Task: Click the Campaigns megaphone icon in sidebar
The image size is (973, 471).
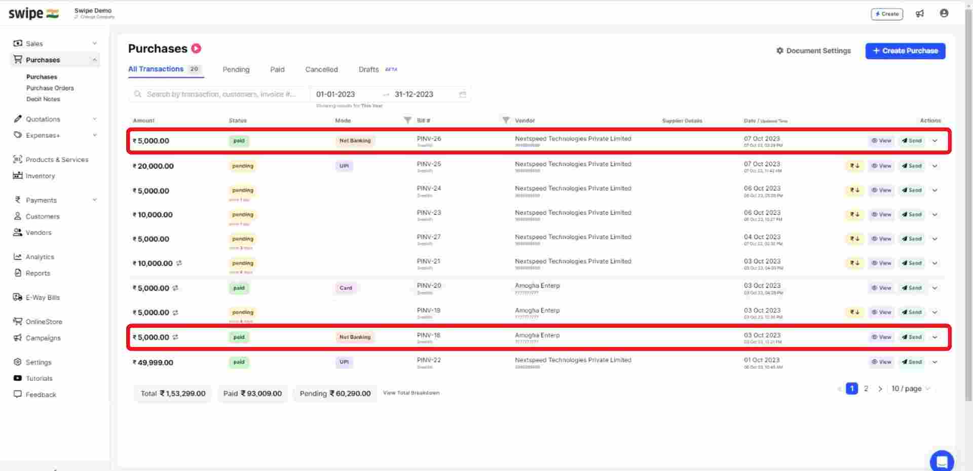Action: [x=18, y=338]
